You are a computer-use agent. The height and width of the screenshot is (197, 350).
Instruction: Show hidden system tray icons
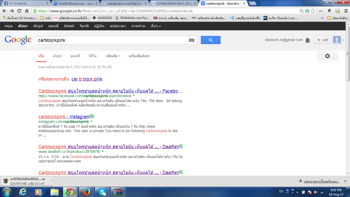point(297,192)
